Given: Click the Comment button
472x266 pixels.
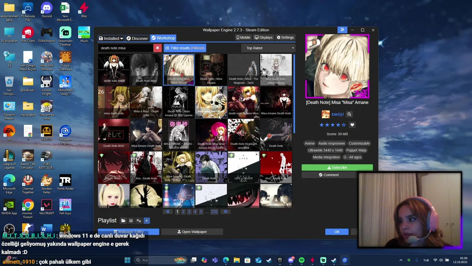Looking at the screenshot, I should (x=329, y=175).
